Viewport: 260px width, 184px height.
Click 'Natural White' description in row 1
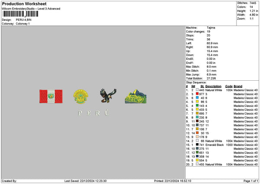[x=214, y=90]
